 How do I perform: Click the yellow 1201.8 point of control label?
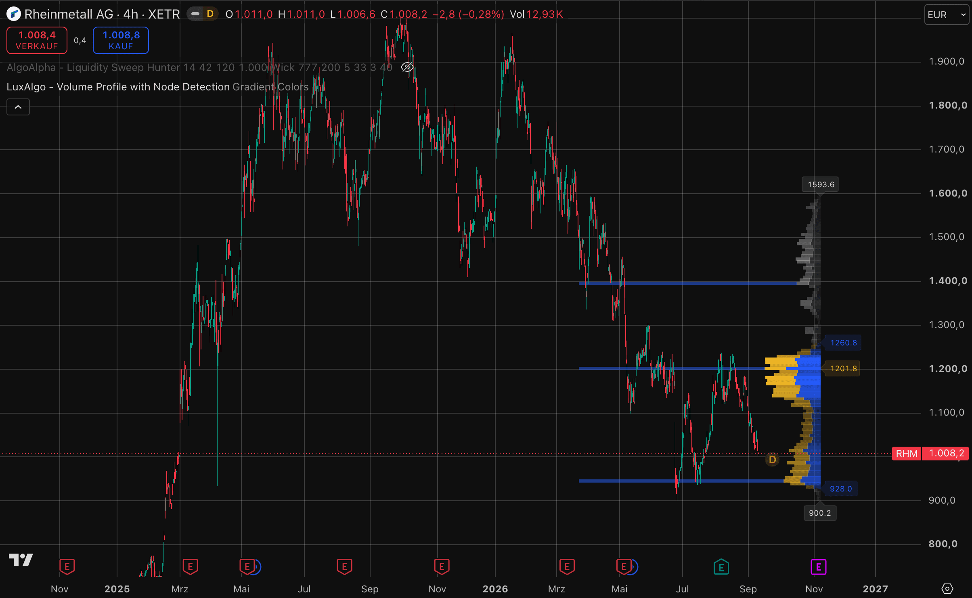[x=843, y=368]
